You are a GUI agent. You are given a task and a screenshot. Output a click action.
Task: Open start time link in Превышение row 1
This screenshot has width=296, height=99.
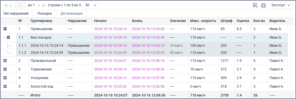[111, 29]
